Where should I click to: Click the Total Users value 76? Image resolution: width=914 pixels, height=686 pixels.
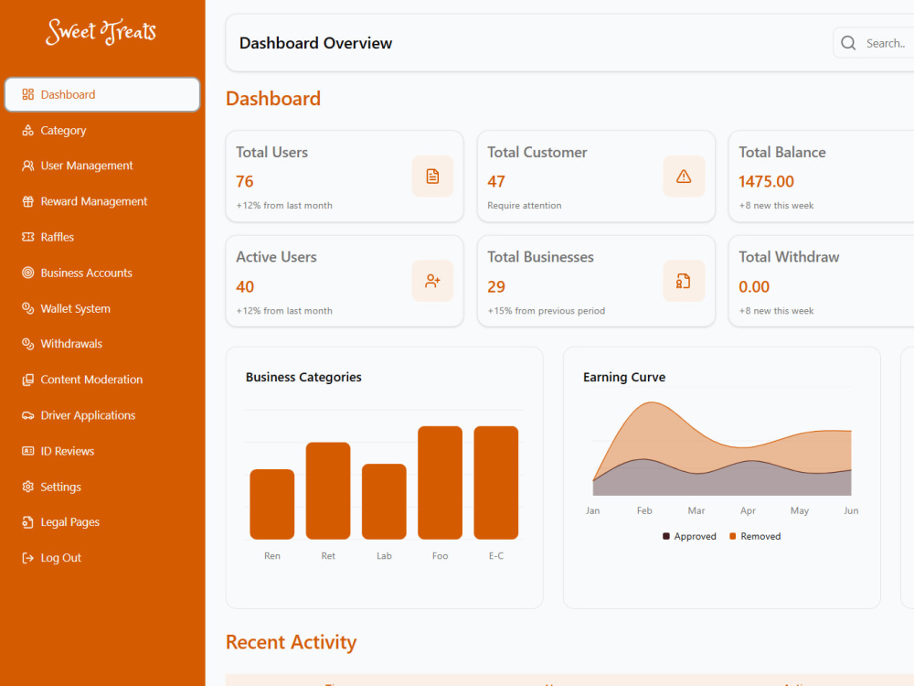(x=245, y=181)
